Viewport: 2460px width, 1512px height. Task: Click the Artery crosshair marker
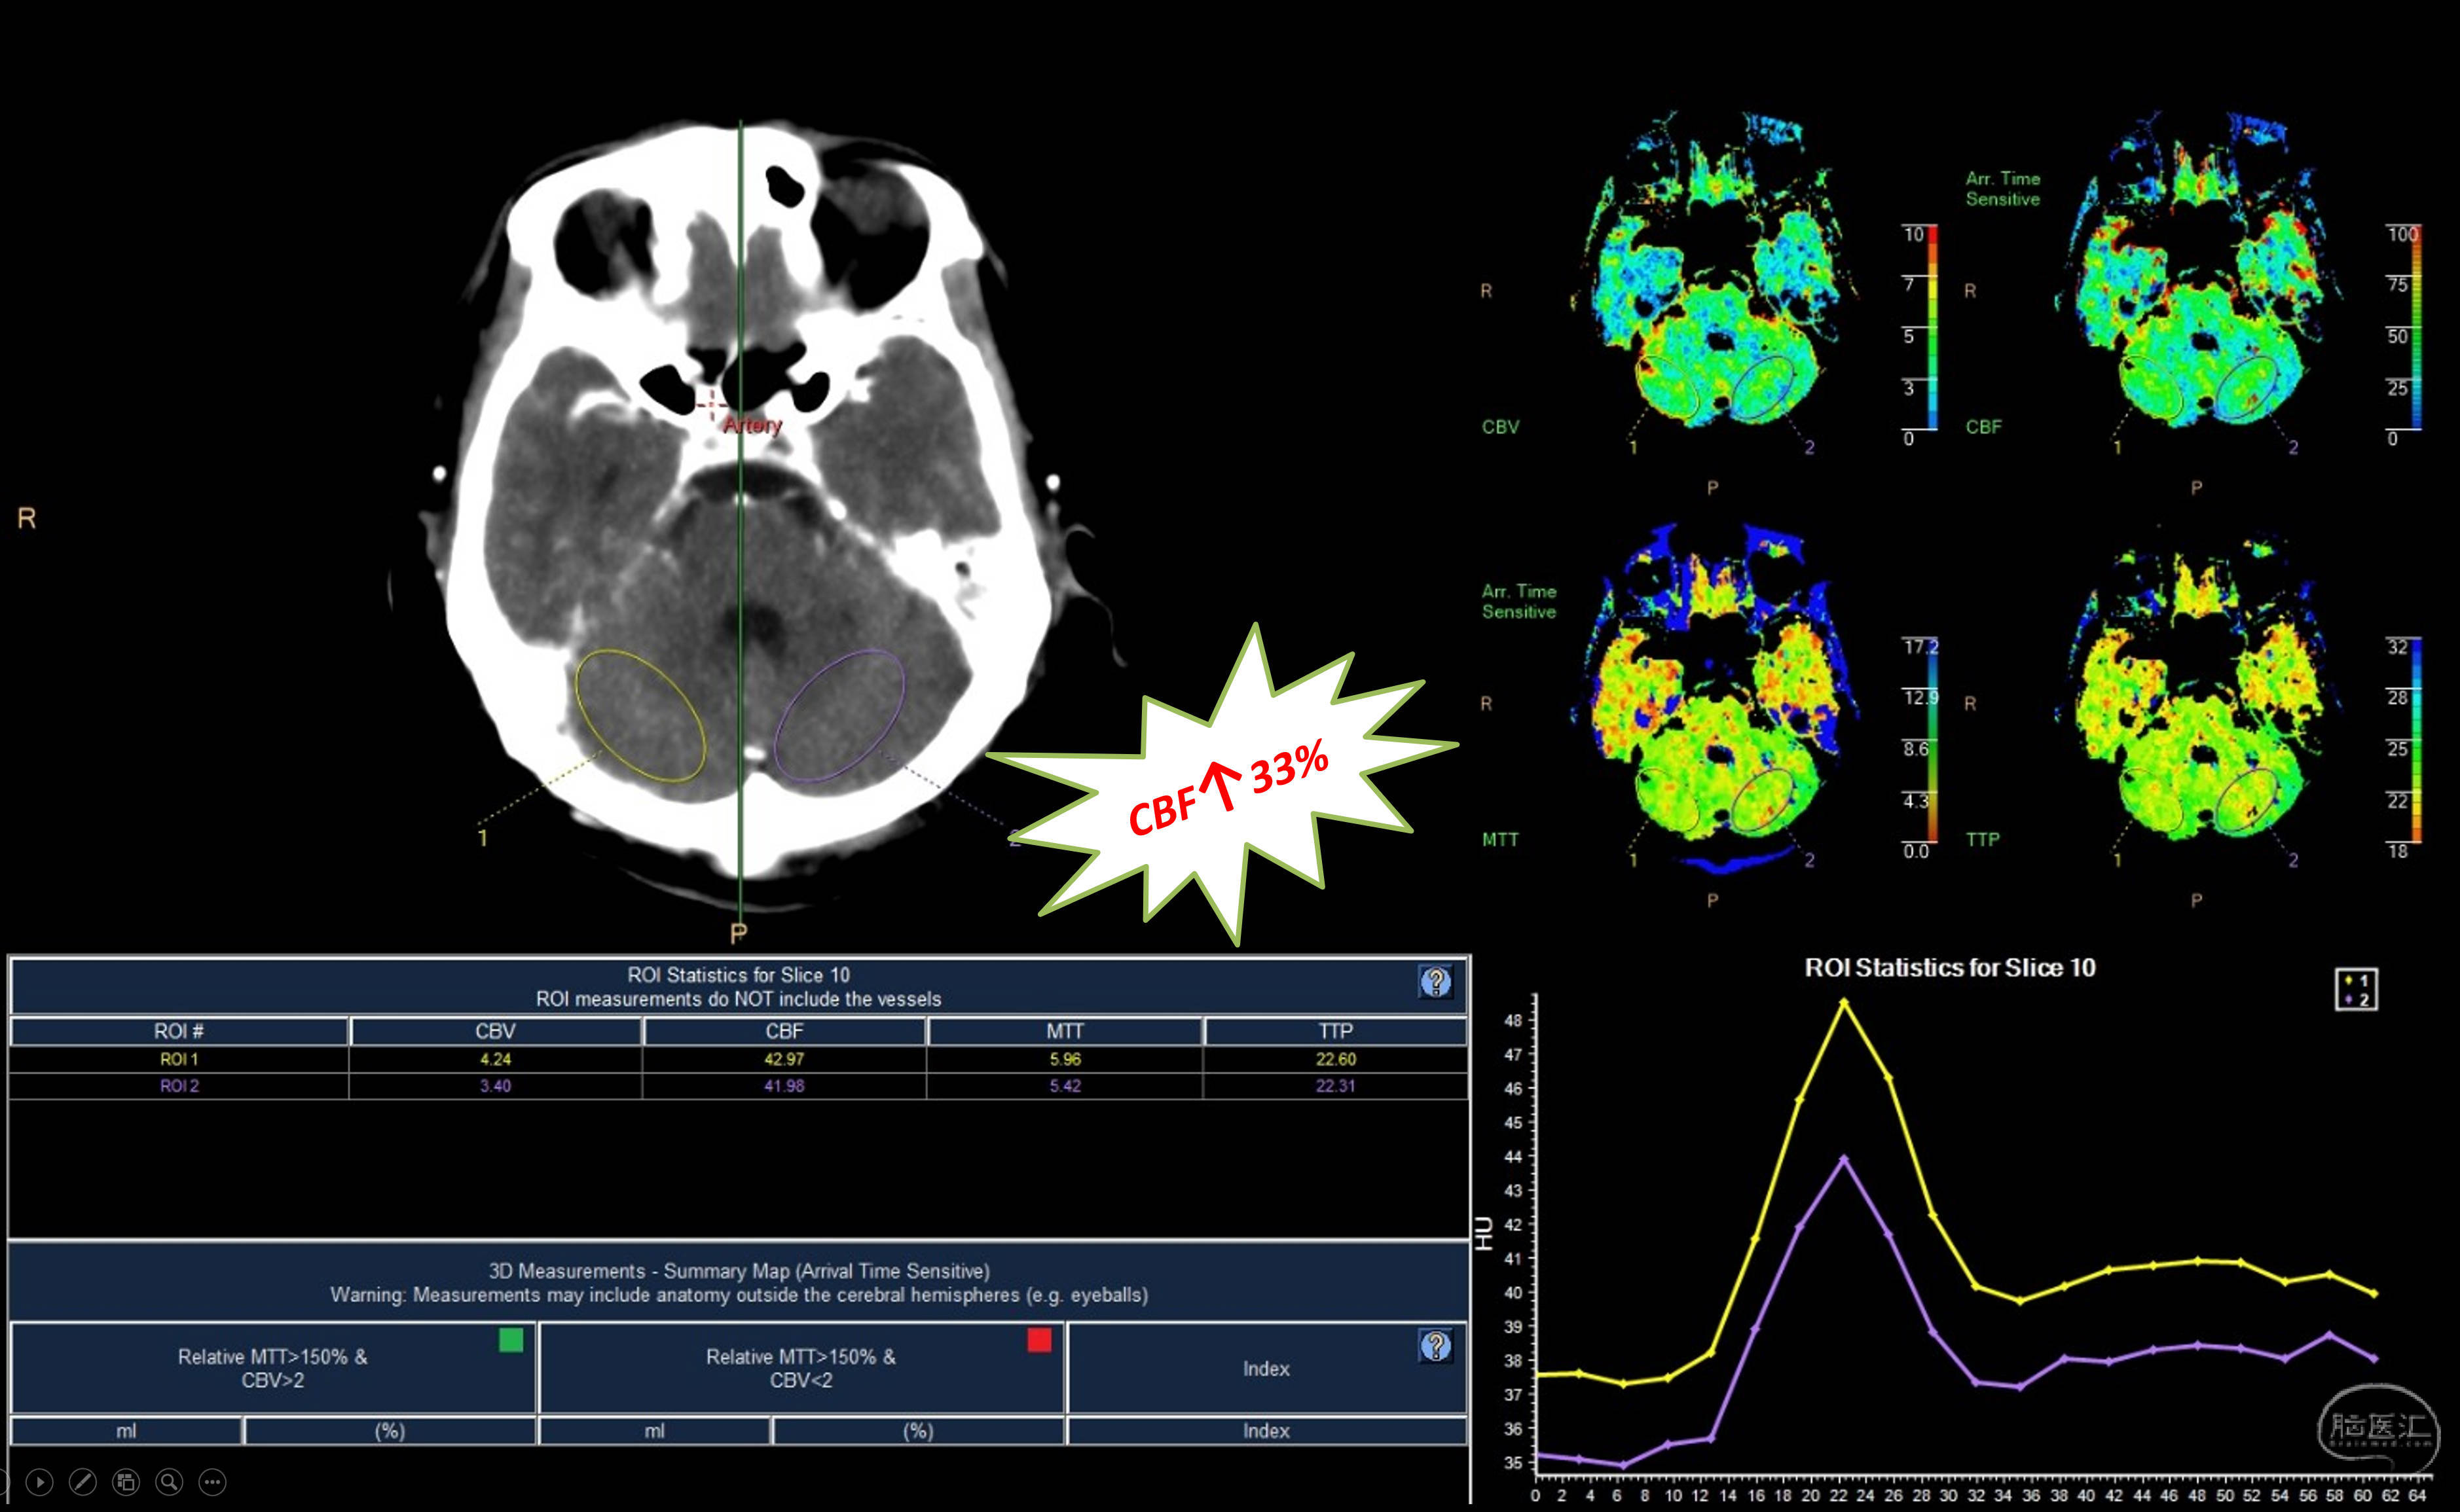click(712, 405)
